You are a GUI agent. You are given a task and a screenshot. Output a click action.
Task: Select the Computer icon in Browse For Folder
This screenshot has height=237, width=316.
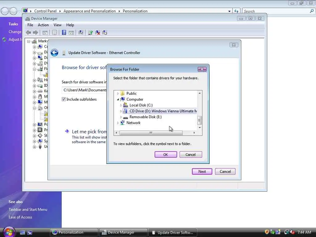click(123, 99)
